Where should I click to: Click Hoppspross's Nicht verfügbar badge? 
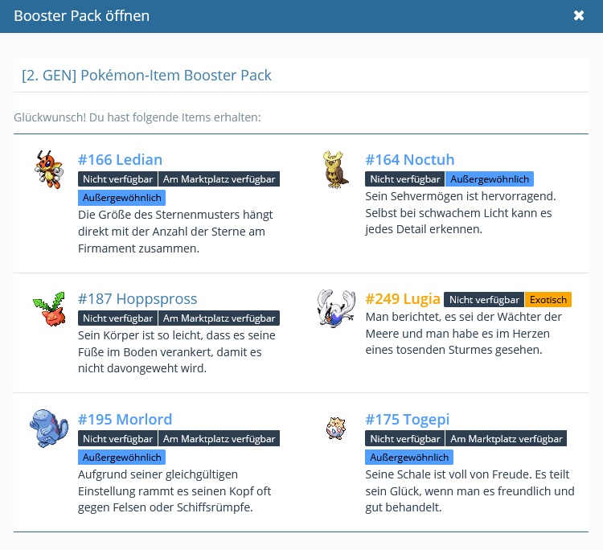[117, 318]
